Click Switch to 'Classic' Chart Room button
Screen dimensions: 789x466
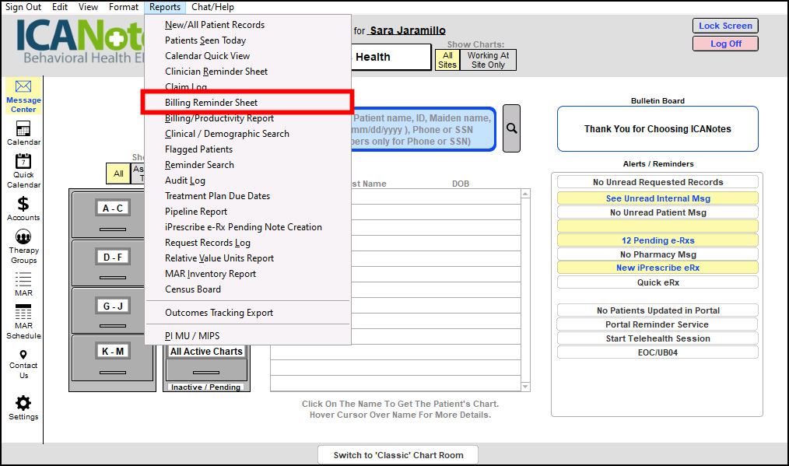pos(398,455)
